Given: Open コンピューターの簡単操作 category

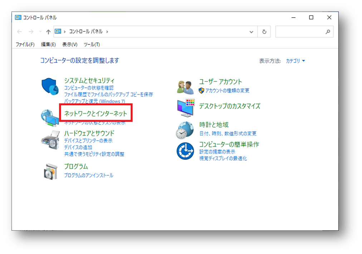Looking at the screenshot, I should [229, 144].
